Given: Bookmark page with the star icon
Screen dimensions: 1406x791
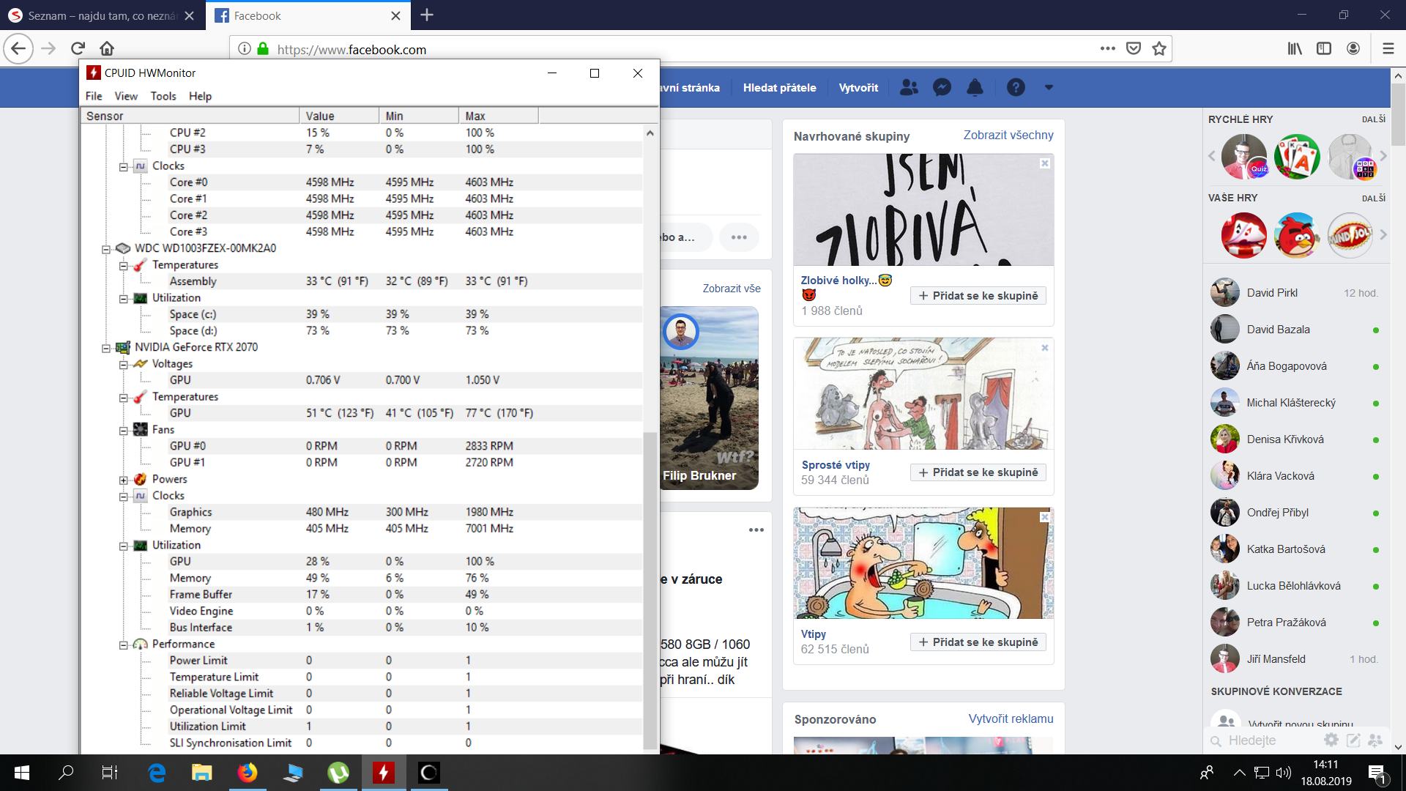Looking at the screenshot, I should tap(1158, 49).
